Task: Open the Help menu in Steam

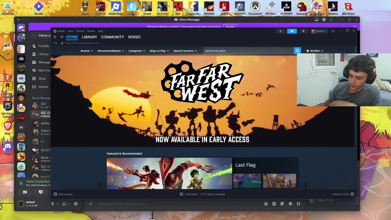Action: [100, 31]
